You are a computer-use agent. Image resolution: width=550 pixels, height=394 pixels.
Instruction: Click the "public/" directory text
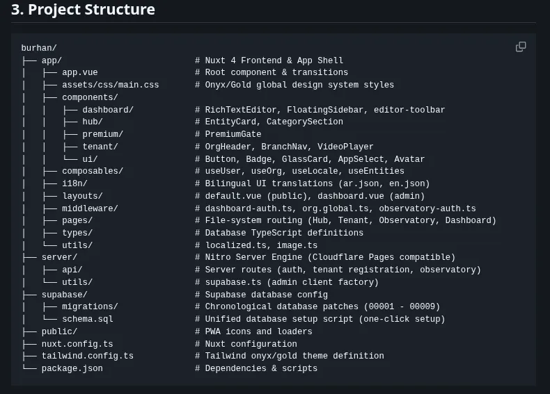pos(59,331)
